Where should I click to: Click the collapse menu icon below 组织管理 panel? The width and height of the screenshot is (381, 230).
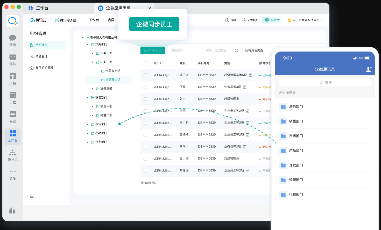[x=32, y=196]
